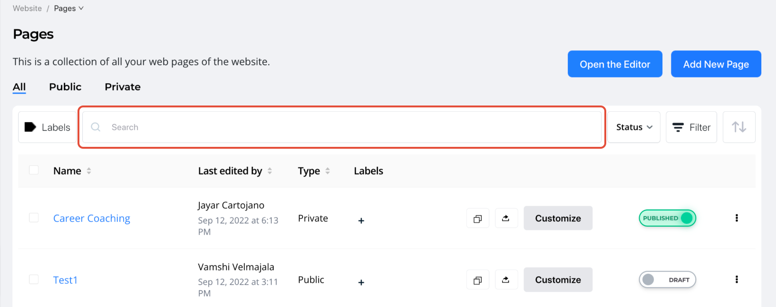Check the Career Coaching row checkbox
776x307 pixels.
pyautogui.click(x=34, y=218)
